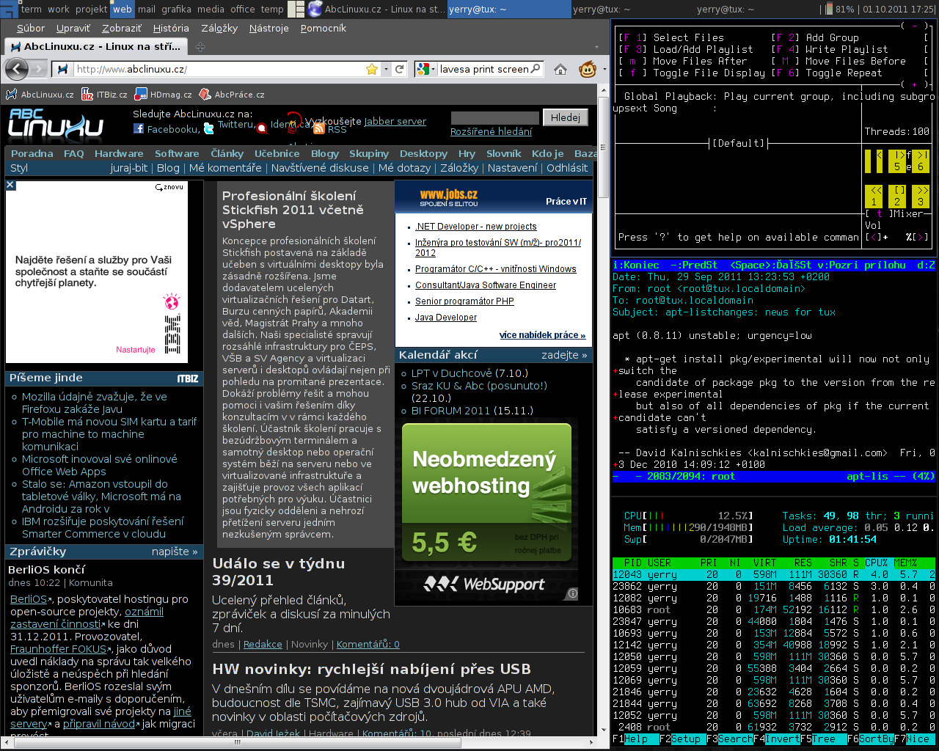This screenshot has width=939, height=751.
Task: Open the Firefox home page icon
Action: [560, 69]
